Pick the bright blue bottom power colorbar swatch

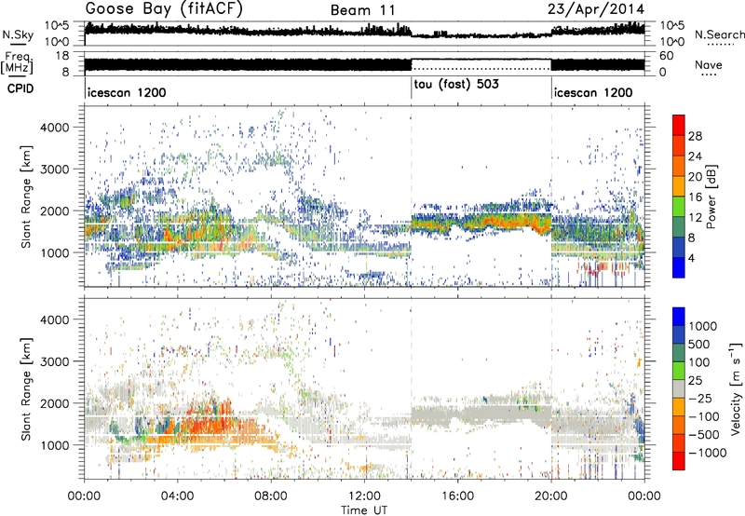click(x=679, y=267)
